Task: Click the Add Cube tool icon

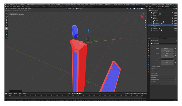Action: 7,38
